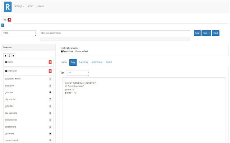Open menu icon for get characters bookmark
The image size is (230, 143).
[x=50, y=127]
